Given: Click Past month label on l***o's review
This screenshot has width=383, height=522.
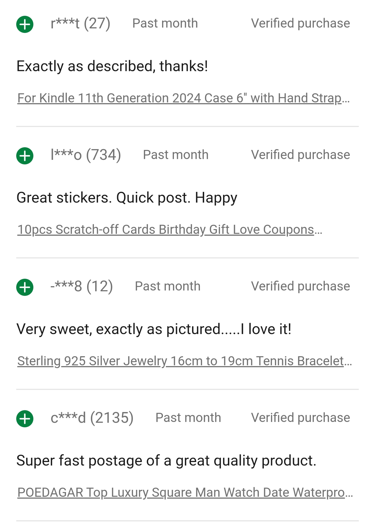Looking at the screenshot, I should 175,155.
